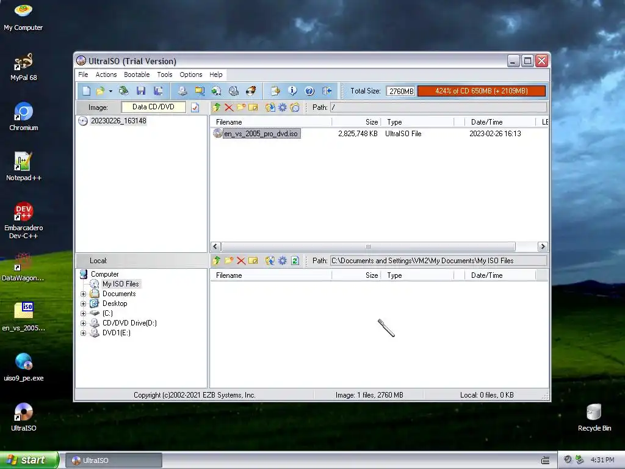
Task: Click the Total Size 2760MB field
Action: pyautogui.click(x=400, y=91)
